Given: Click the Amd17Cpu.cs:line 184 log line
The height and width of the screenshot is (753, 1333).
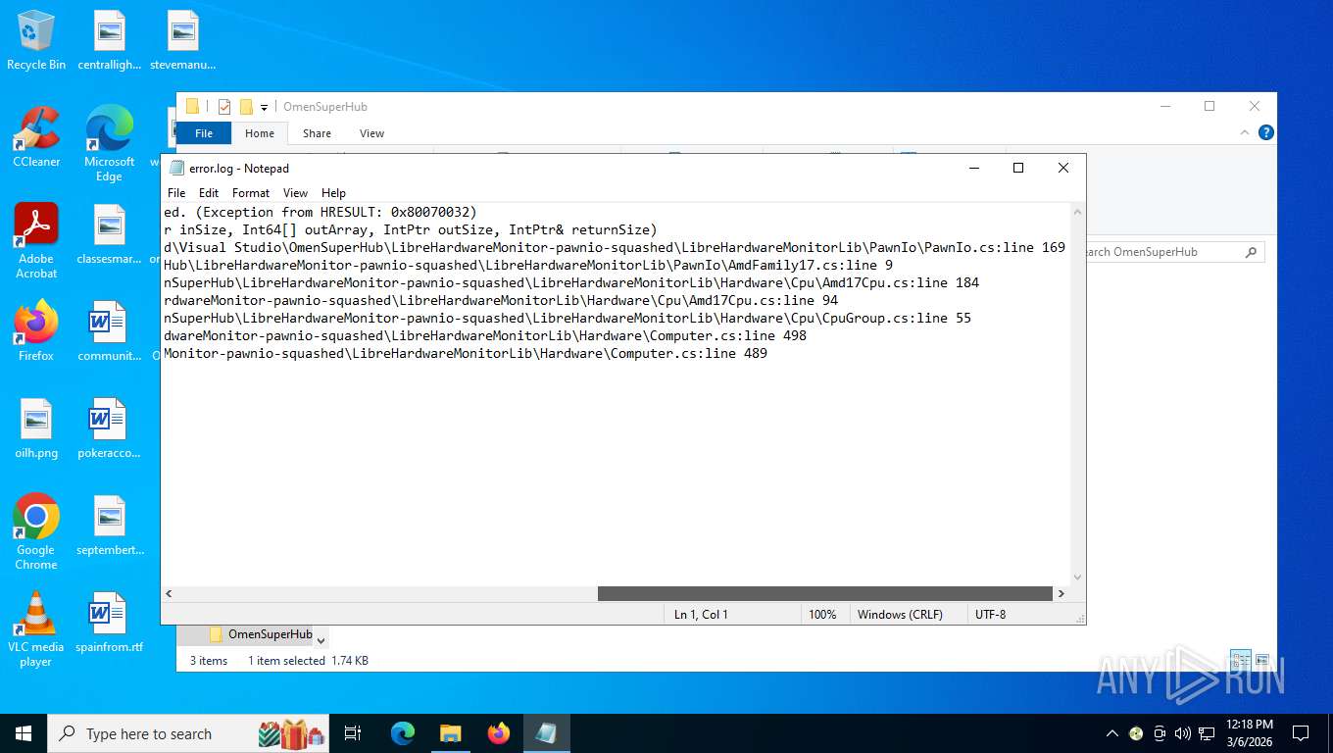Looking at the screenshot, I should 571,282.
